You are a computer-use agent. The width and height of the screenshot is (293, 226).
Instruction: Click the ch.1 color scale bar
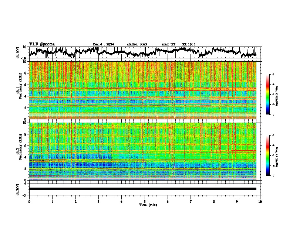tap(267, 95)
